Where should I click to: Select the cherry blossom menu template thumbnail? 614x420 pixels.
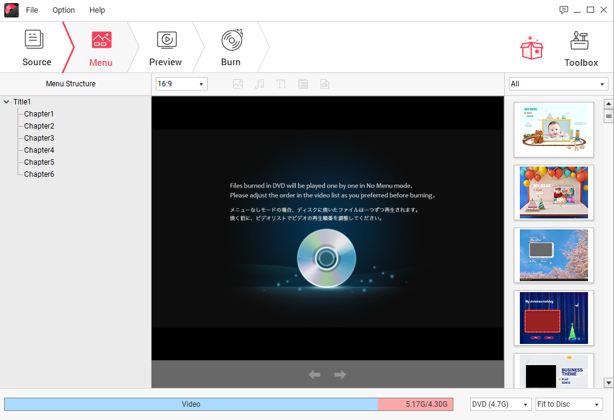554,255
